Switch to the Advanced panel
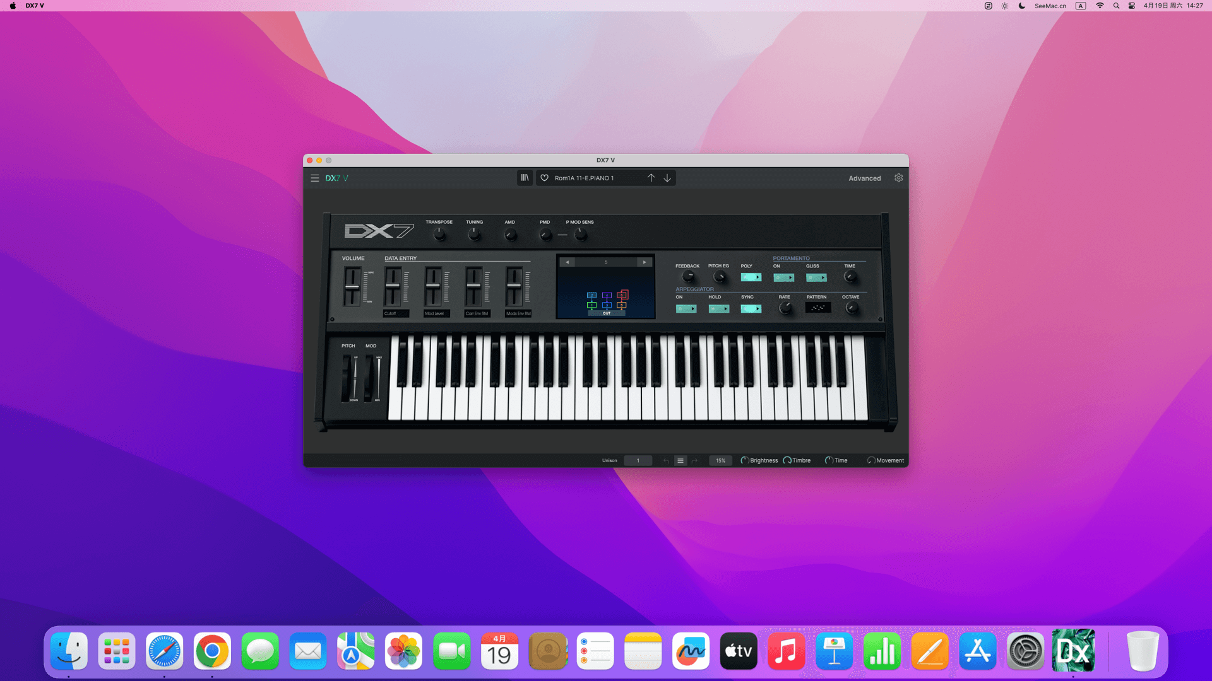Image resolution: width=1212 pixels, height=681 pixels. click(x=864, y=178)
